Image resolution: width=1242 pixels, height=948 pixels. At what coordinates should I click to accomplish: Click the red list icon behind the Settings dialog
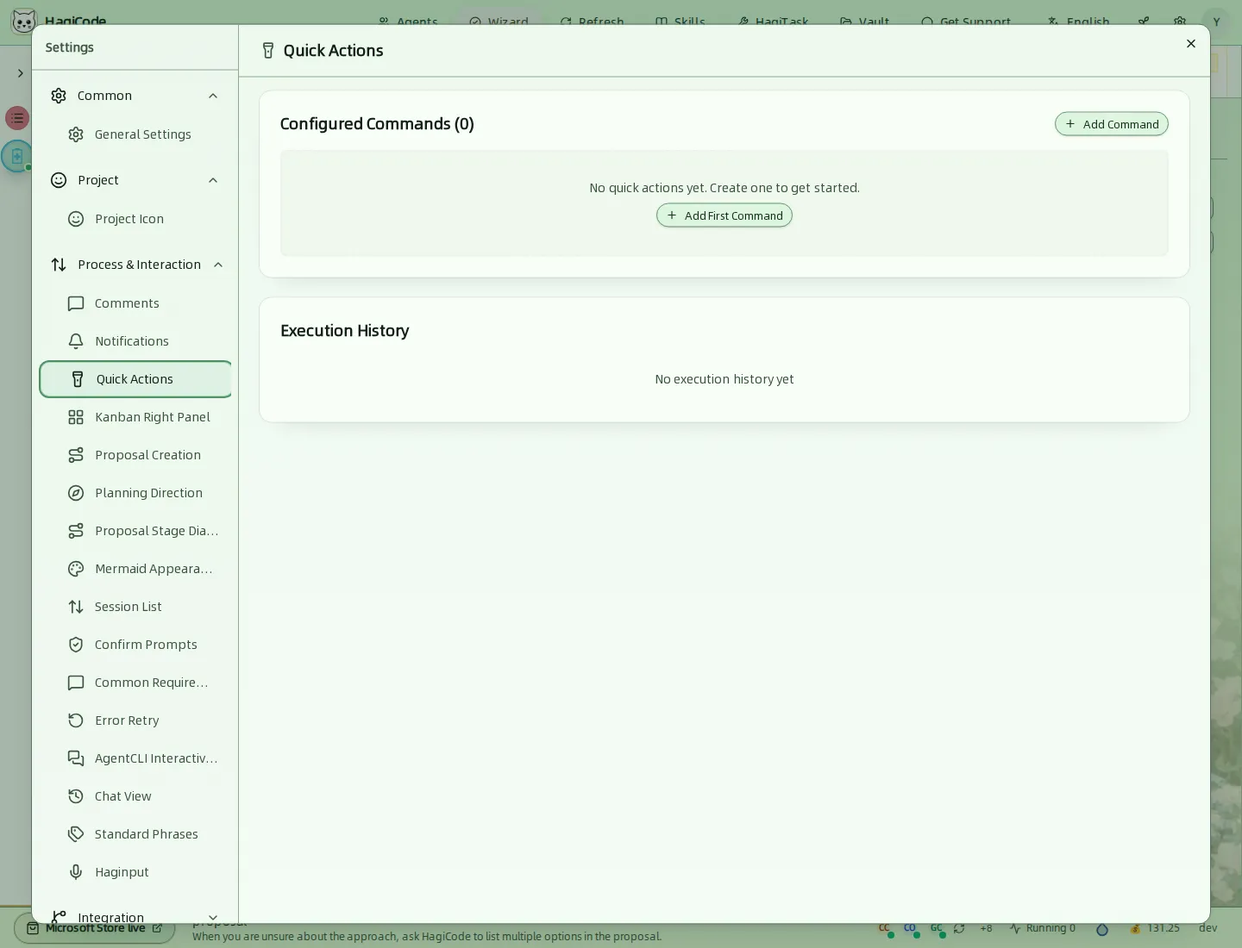pyautogui.click(x=17, y=118)
